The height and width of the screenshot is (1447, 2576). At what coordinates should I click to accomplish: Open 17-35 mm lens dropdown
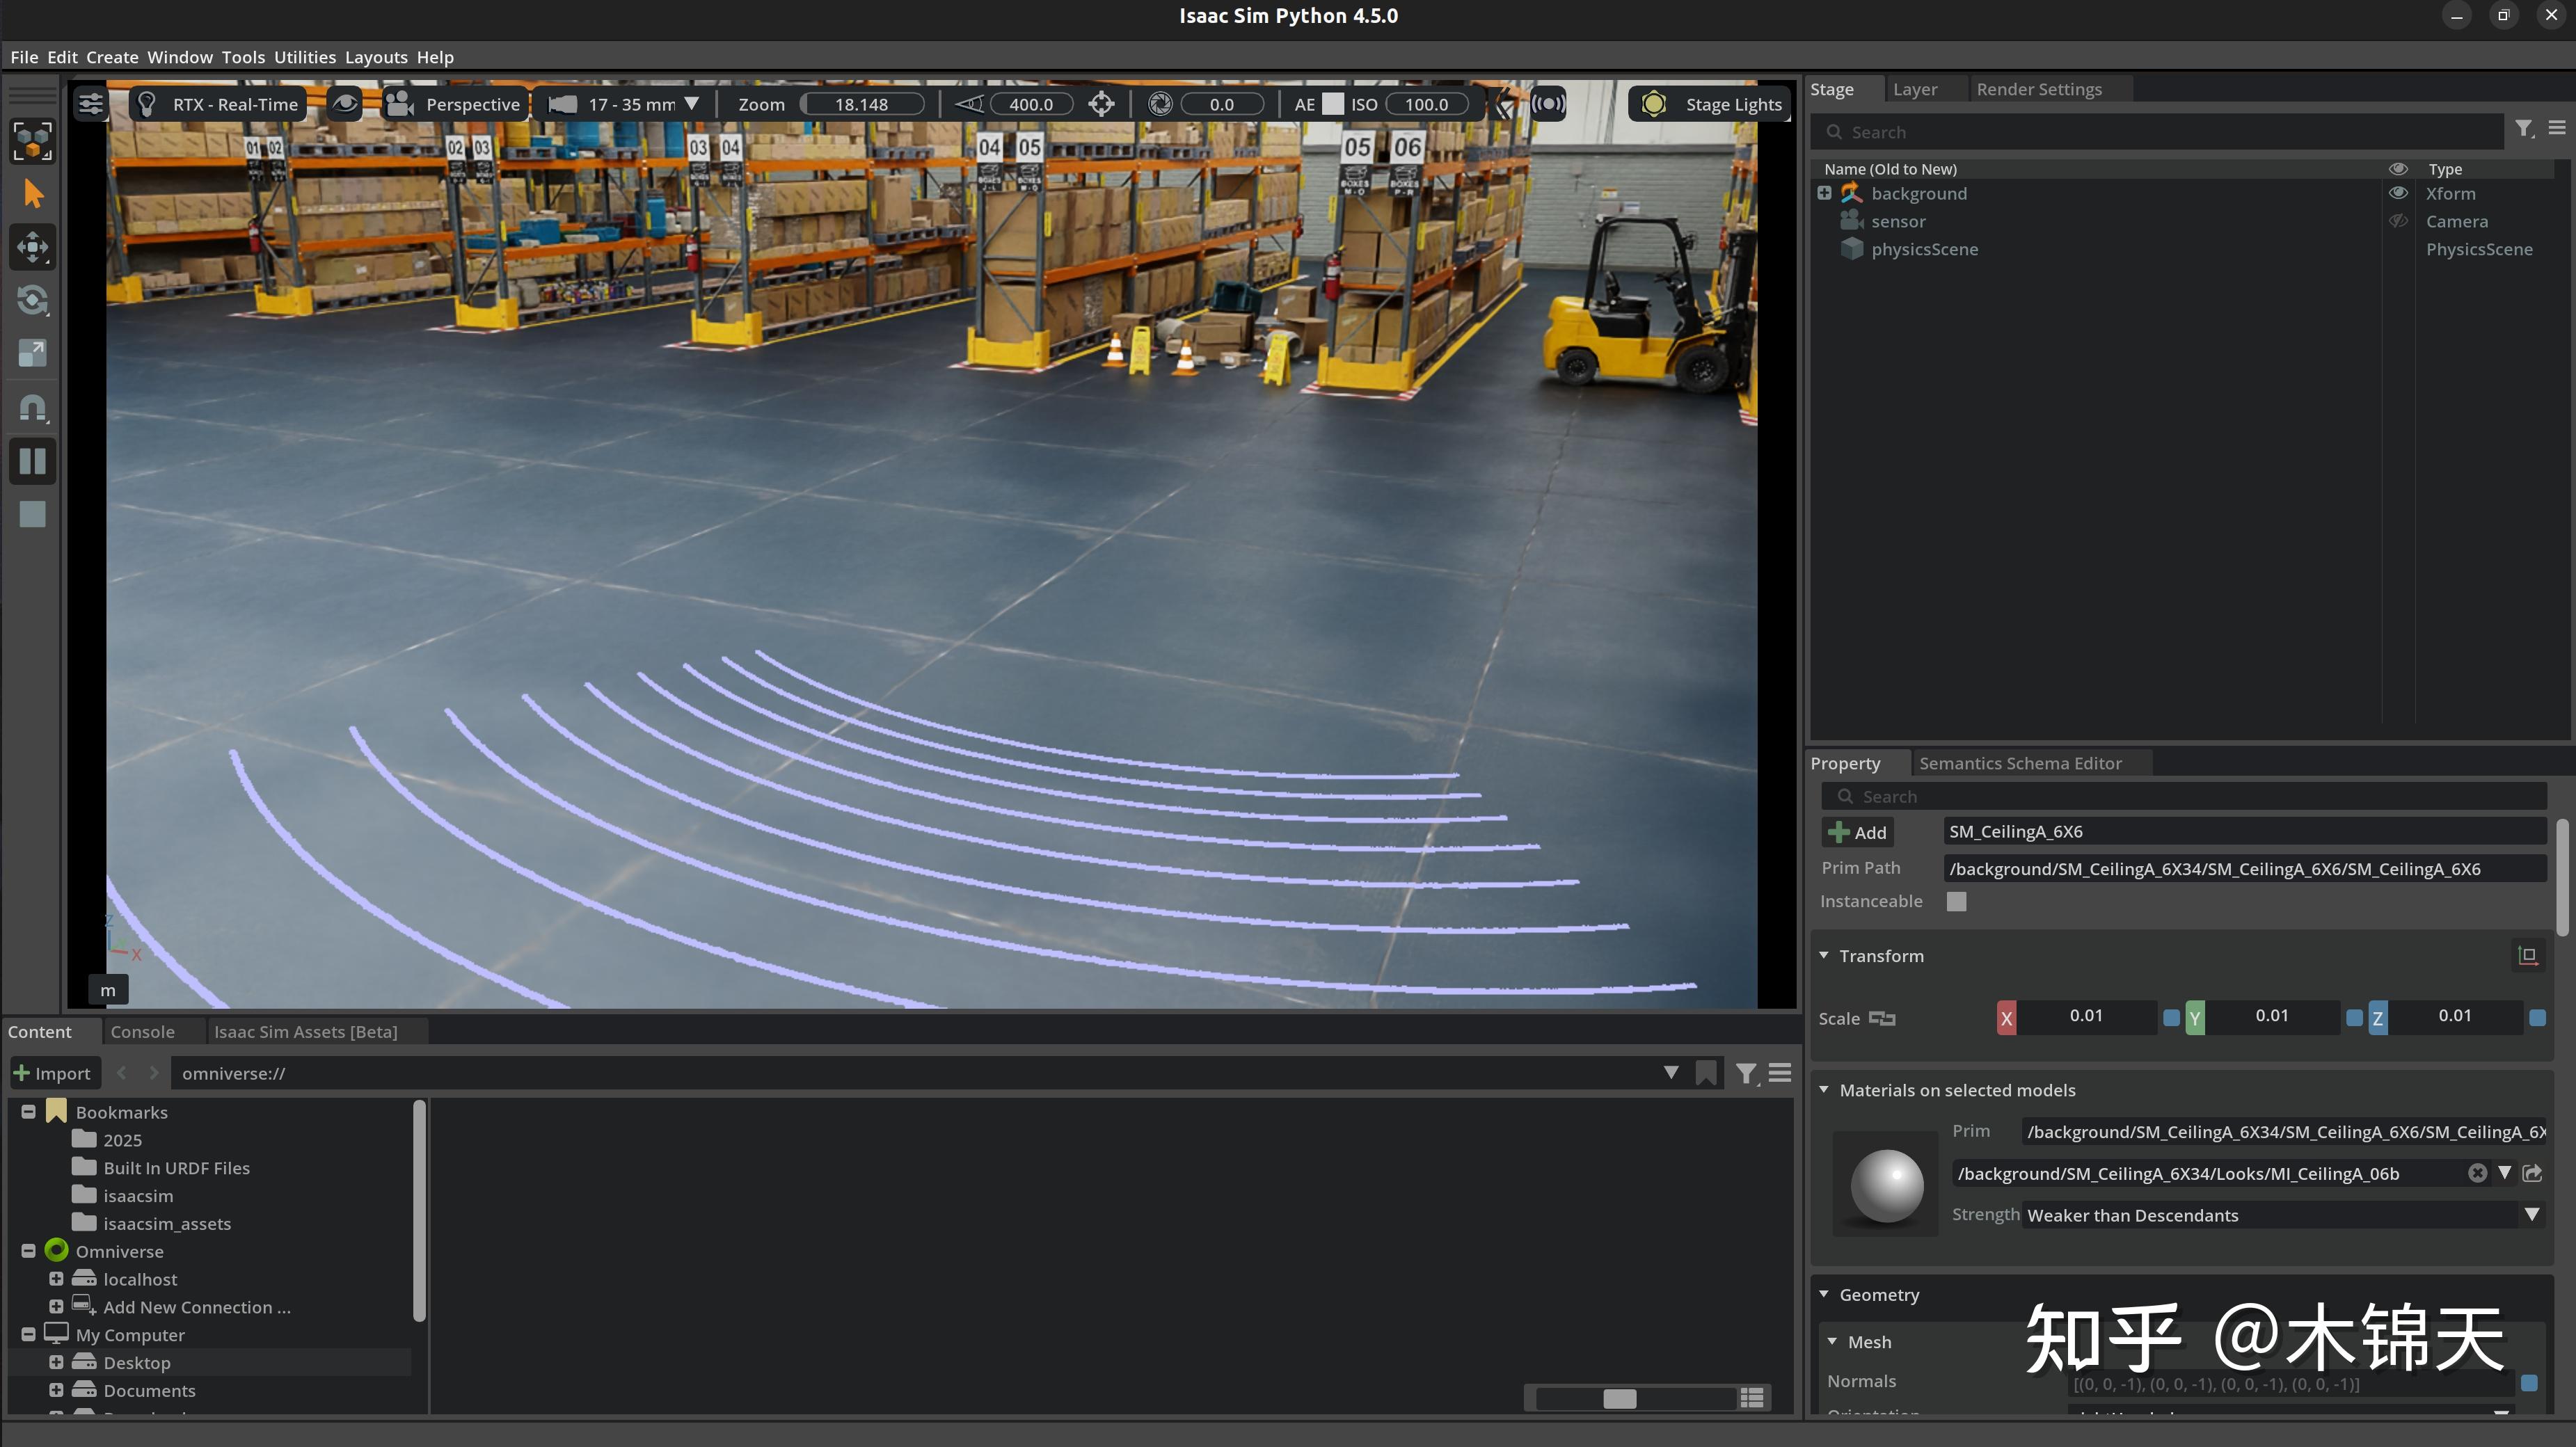[624, 104]
